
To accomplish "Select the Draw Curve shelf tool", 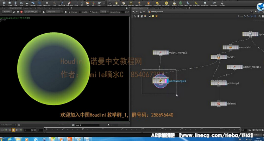I will pyautogui.click(x=62, y=4).
